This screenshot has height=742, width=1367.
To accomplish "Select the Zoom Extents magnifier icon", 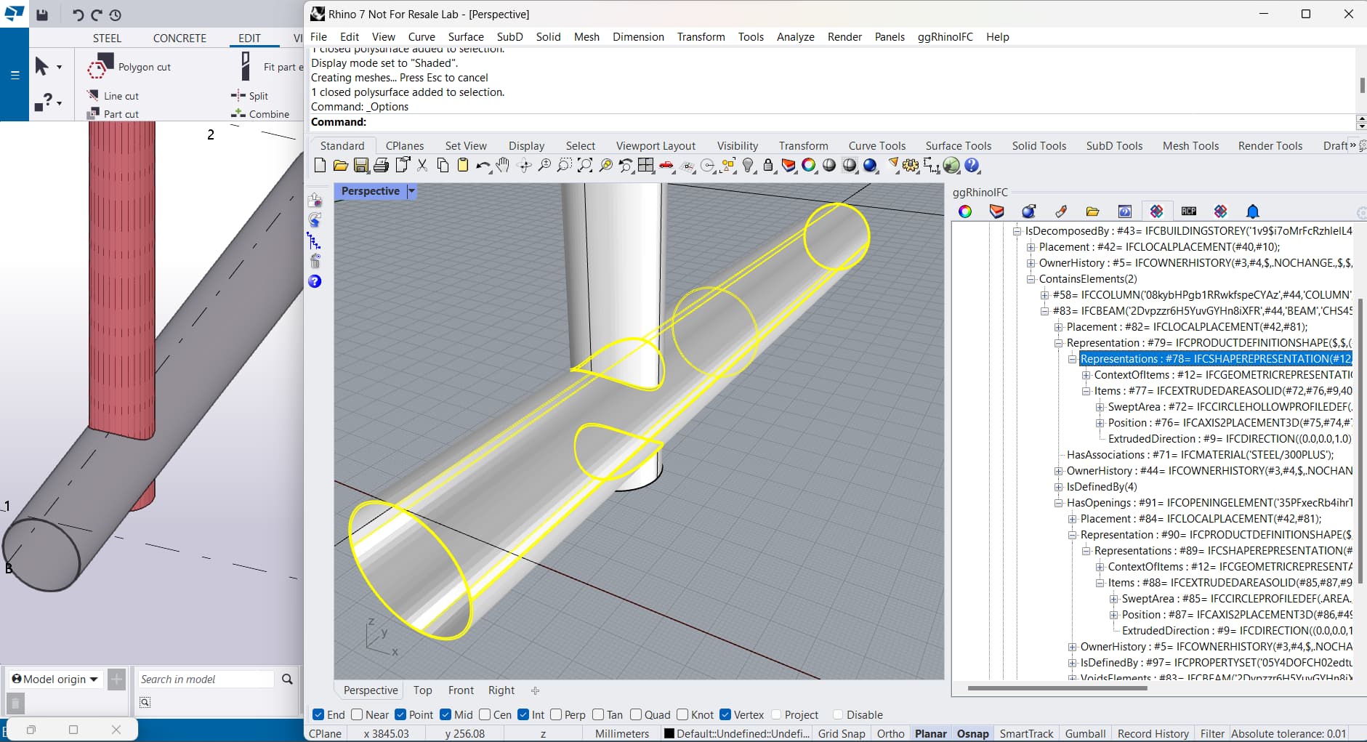I will point(584,166).
